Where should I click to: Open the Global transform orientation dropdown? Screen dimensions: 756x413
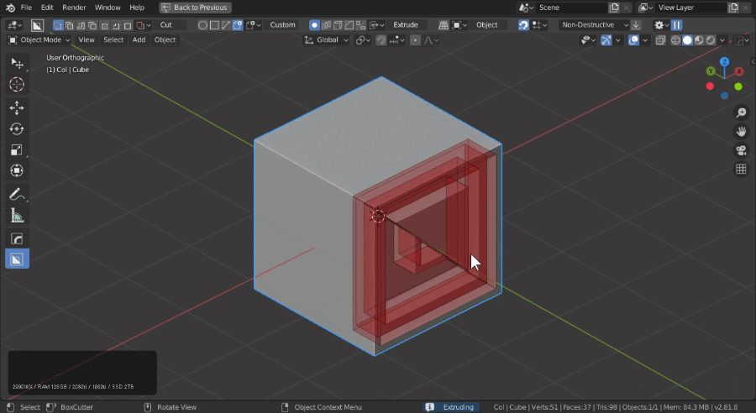pyautogui.click(x=327, y=40)
